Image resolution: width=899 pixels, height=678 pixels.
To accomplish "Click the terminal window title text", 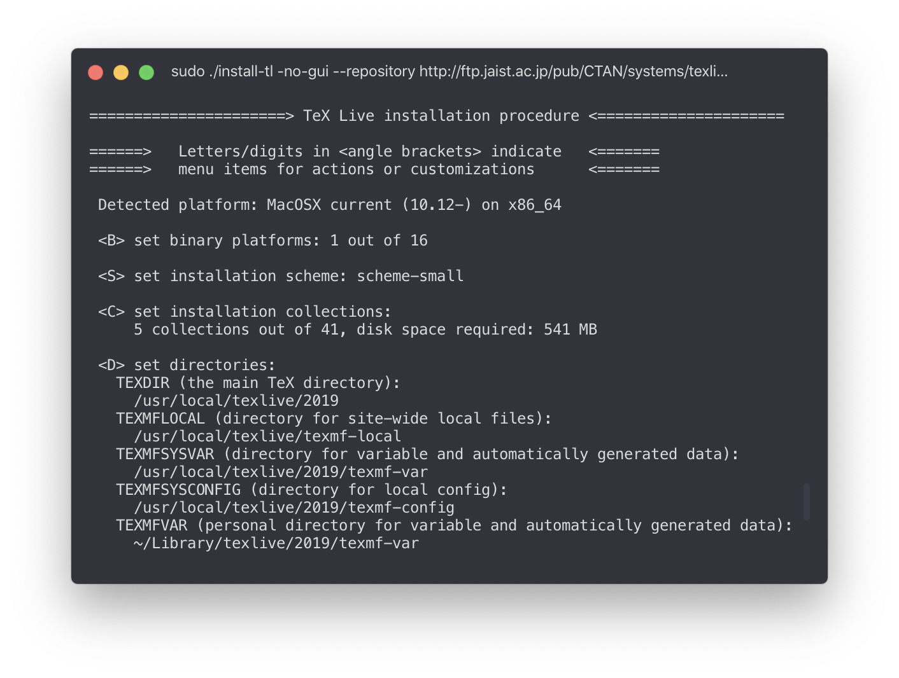I will click(x=449, y=71).
